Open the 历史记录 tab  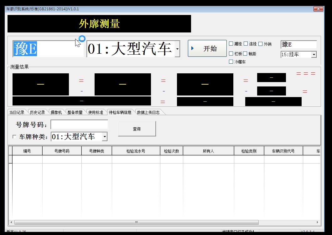click(x=37, y=112)
